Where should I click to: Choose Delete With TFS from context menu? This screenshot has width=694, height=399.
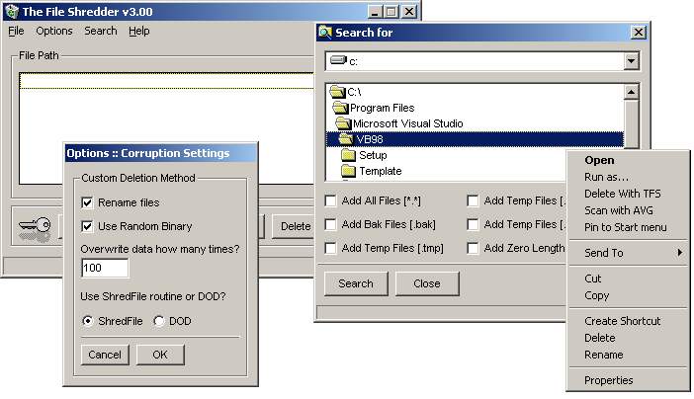624,194
